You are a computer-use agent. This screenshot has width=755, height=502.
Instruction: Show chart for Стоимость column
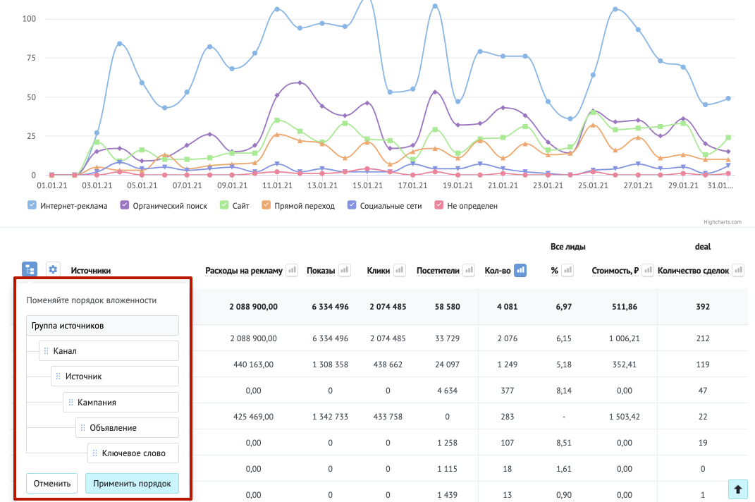(648, 270)
